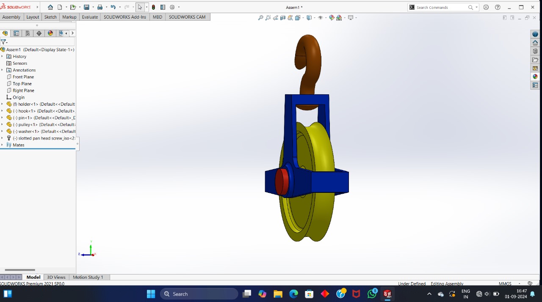This screenshot has width=542, height=302.
Task: Open View Palette in the task pane
Action: coord(535,68)
